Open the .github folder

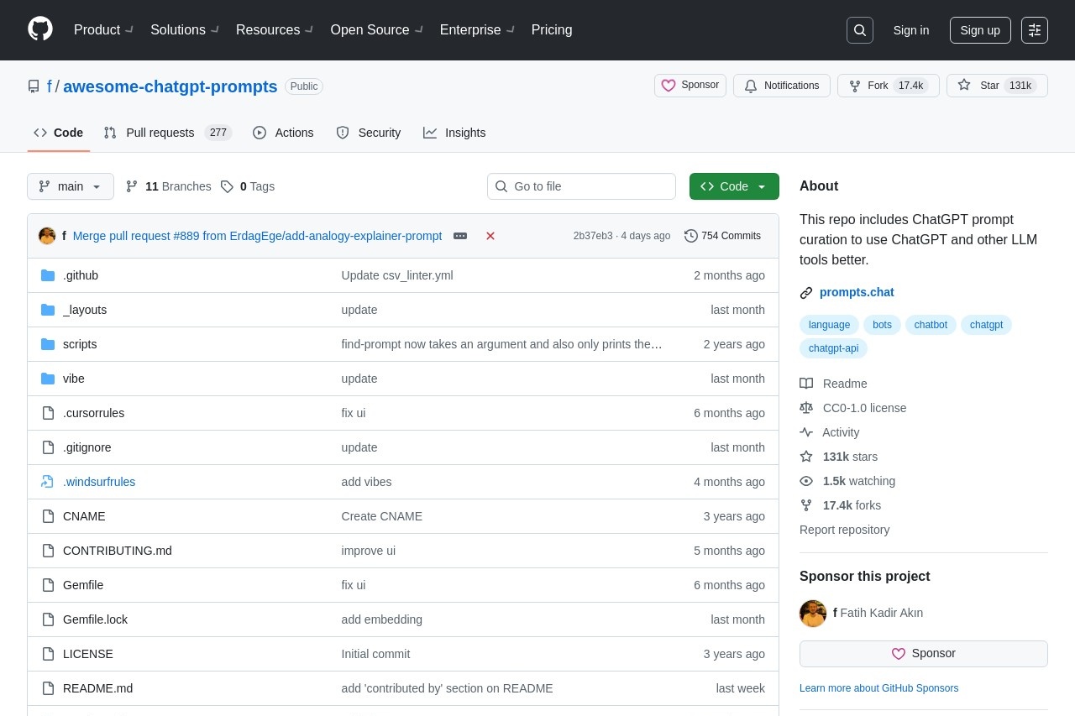81,275
